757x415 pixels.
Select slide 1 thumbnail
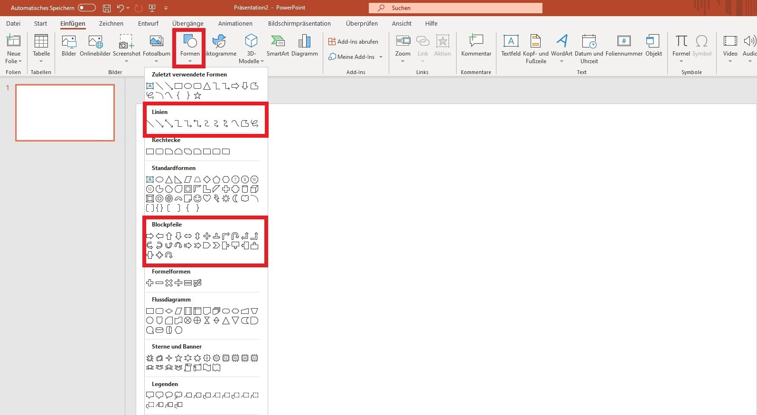point(65,113)
